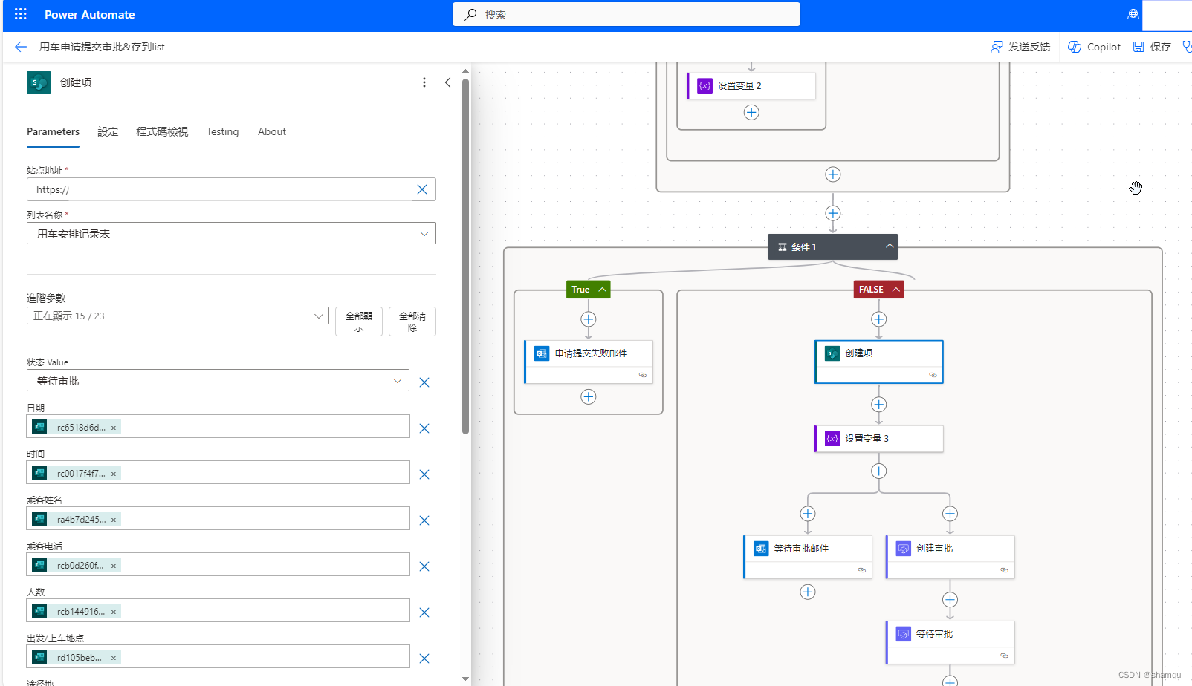Click the Copilot icon in the top toolbar
The image size is (1192, 686).
coord(1075,46)
